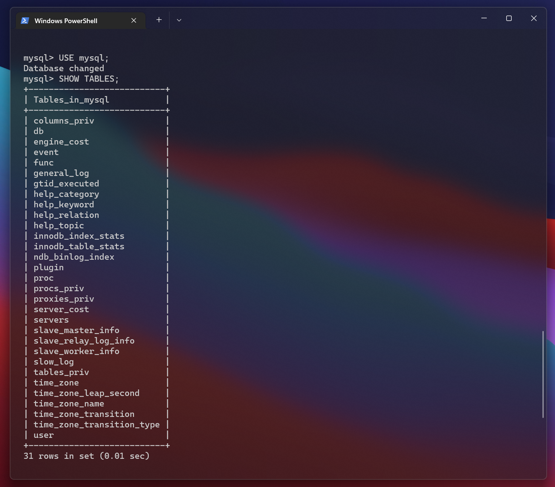The width and height of the screenshot is (555, 487).
Task: Click the general_log table name
Action: [61, 173]
